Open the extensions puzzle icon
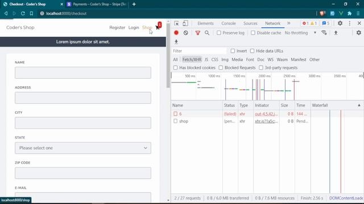 350,14
